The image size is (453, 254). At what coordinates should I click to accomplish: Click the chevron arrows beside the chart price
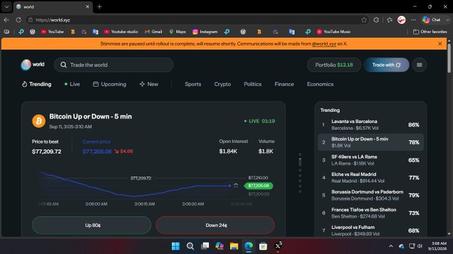point(236,186)
